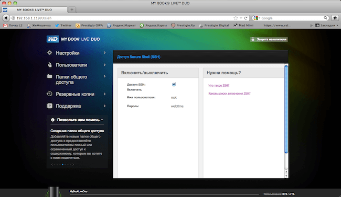Click the MyBookLiveDuo device name
Viewport: 341px width, 197px height.
tap(79, 191)
